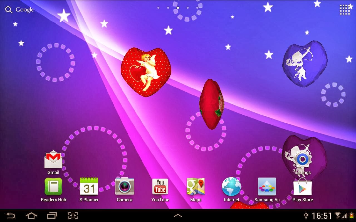The width and height of the screenshot is (356, 222).
Task: Tap the Google search bar
Action: click(x=24, y=9)
